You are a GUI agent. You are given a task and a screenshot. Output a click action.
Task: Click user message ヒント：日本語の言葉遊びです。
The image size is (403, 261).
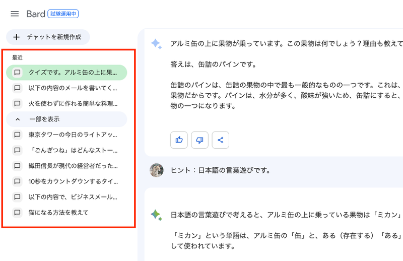(x=220, y=170)
